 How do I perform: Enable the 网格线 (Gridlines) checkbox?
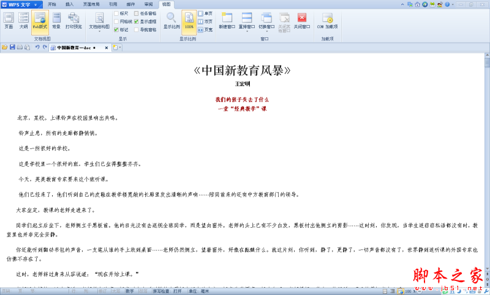pyautogui.click(x=116, y=21)
